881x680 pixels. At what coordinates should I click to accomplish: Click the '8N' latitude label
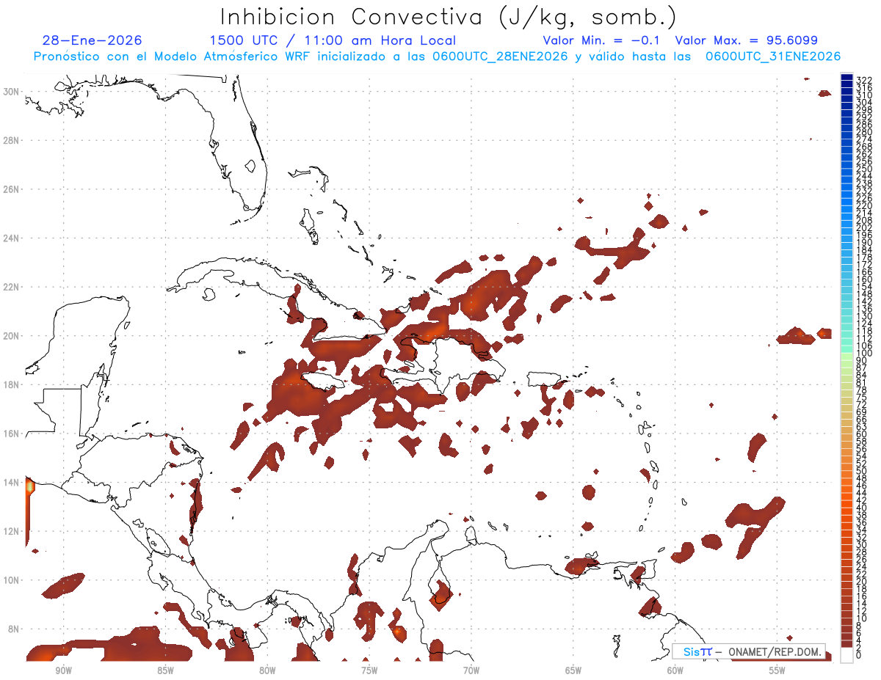(15, 629)
